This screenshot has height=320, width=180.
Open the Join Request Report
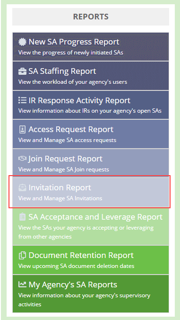(x=91, y=163)
